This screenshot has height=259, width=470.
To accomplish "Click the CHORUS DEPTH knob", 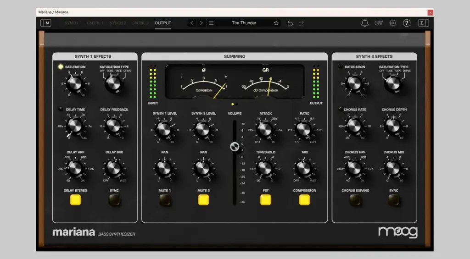I will click(393, 126).
